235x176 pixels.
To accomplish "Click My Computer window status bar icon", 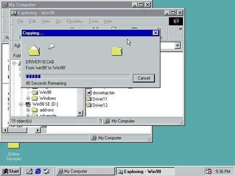I will pos(94,138).
